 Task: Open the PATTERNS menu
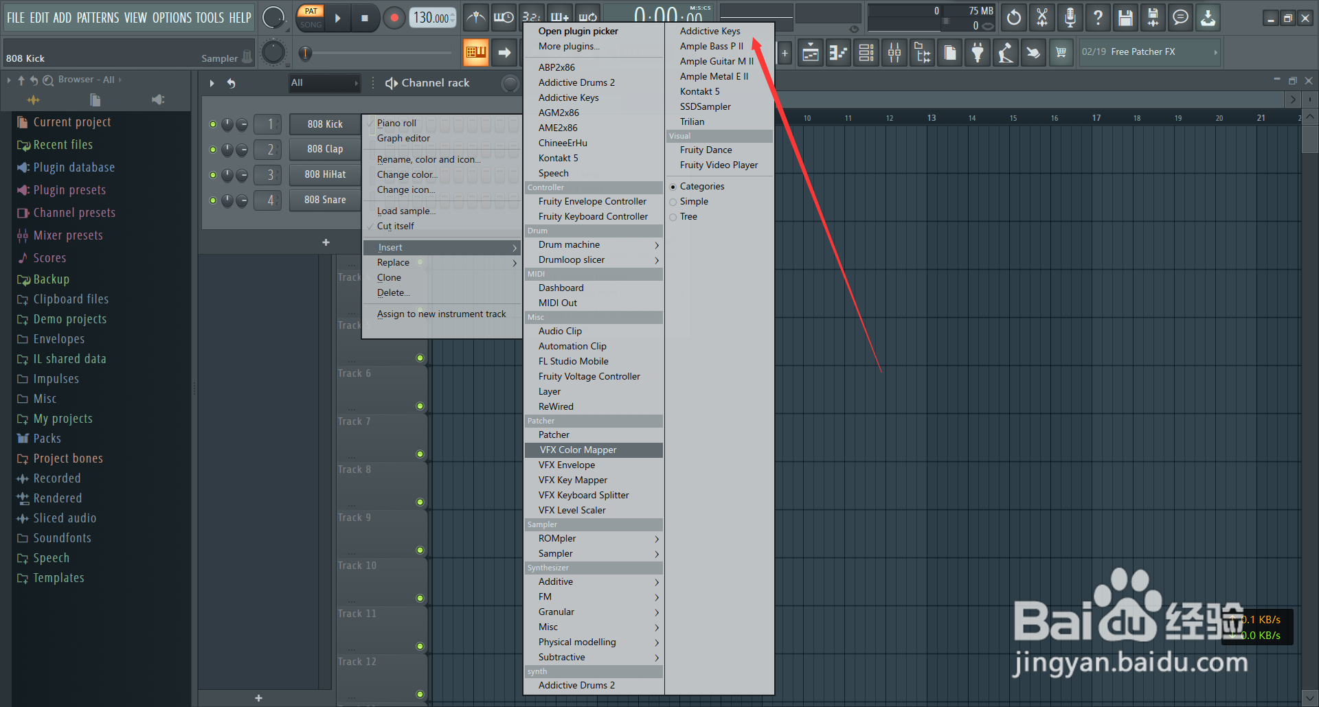point(98,18)
